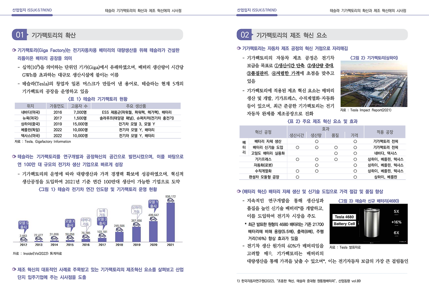Click the '자동화(로봇)' row label in table 2
Image resolution: width=429 pixels, height=287 pixels.
263,165
